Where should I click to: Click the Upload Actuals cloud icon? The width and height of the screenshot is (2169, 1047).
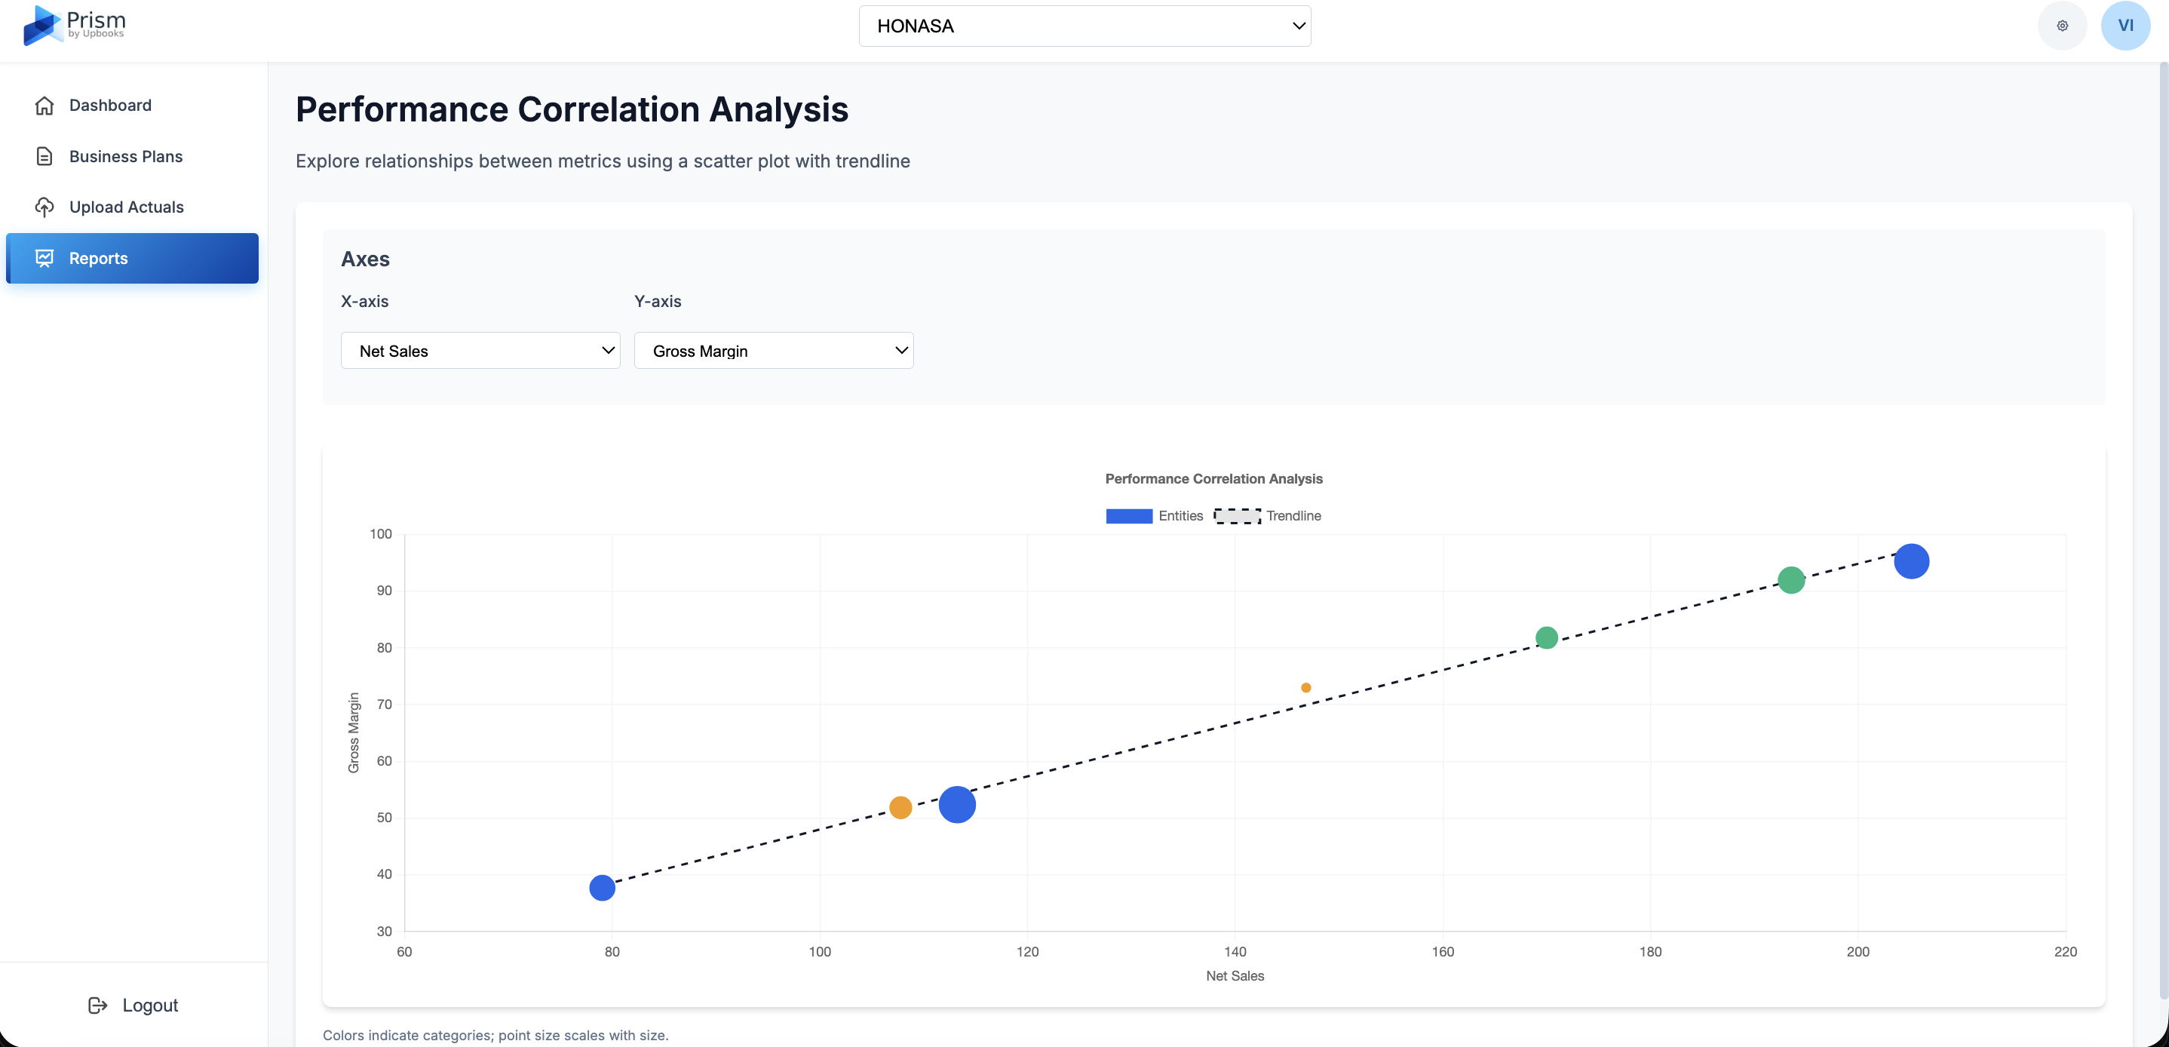45,207
